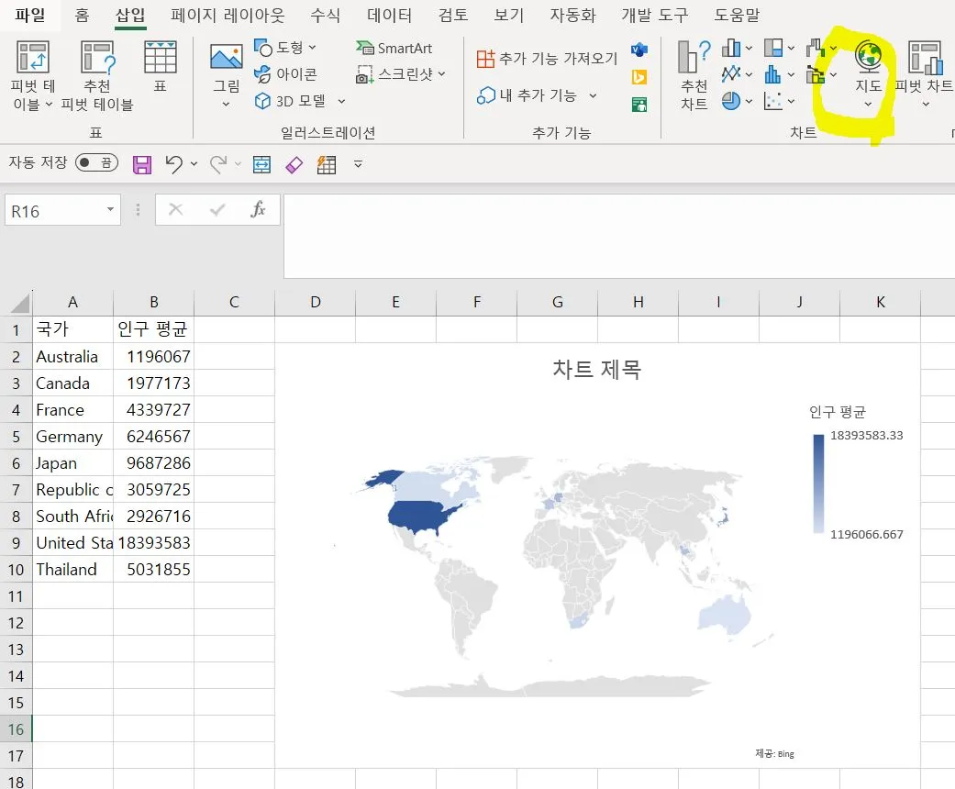Switch to the Formulas (수식) tab
Viewport: 955px width, 789px height.
coord(326,15)
